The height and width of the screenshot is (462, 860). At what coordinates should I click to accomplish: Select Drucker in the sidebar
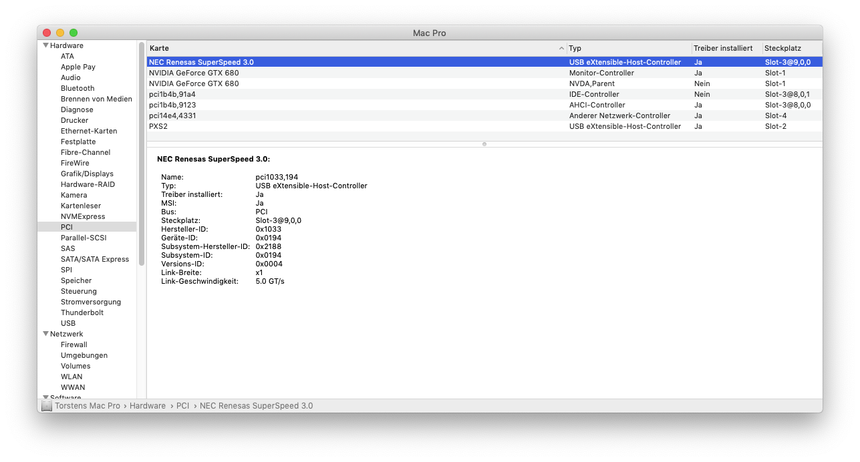click(74, 120)
